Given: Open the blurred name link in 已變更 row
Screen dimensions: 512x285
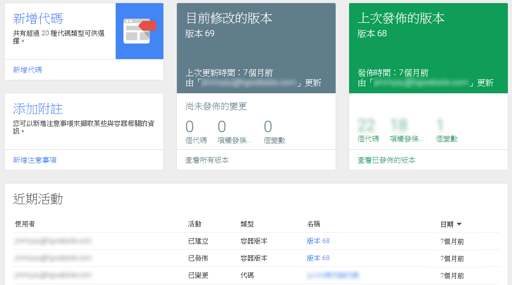Looking at the screenshot, I should 333,275.
